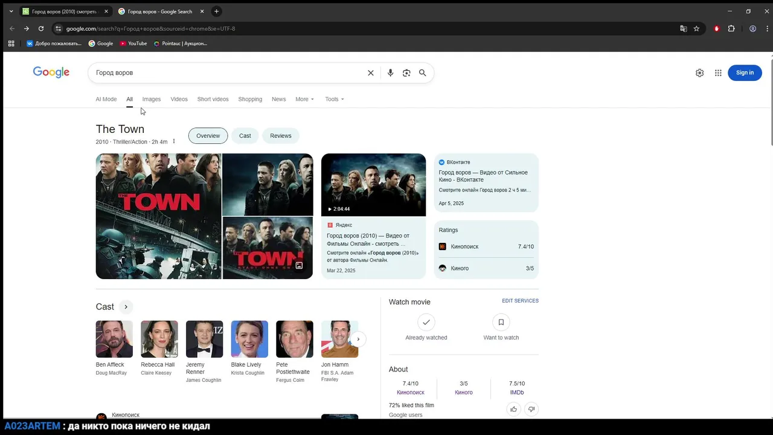Select the Overview chip

pos(208,136)
